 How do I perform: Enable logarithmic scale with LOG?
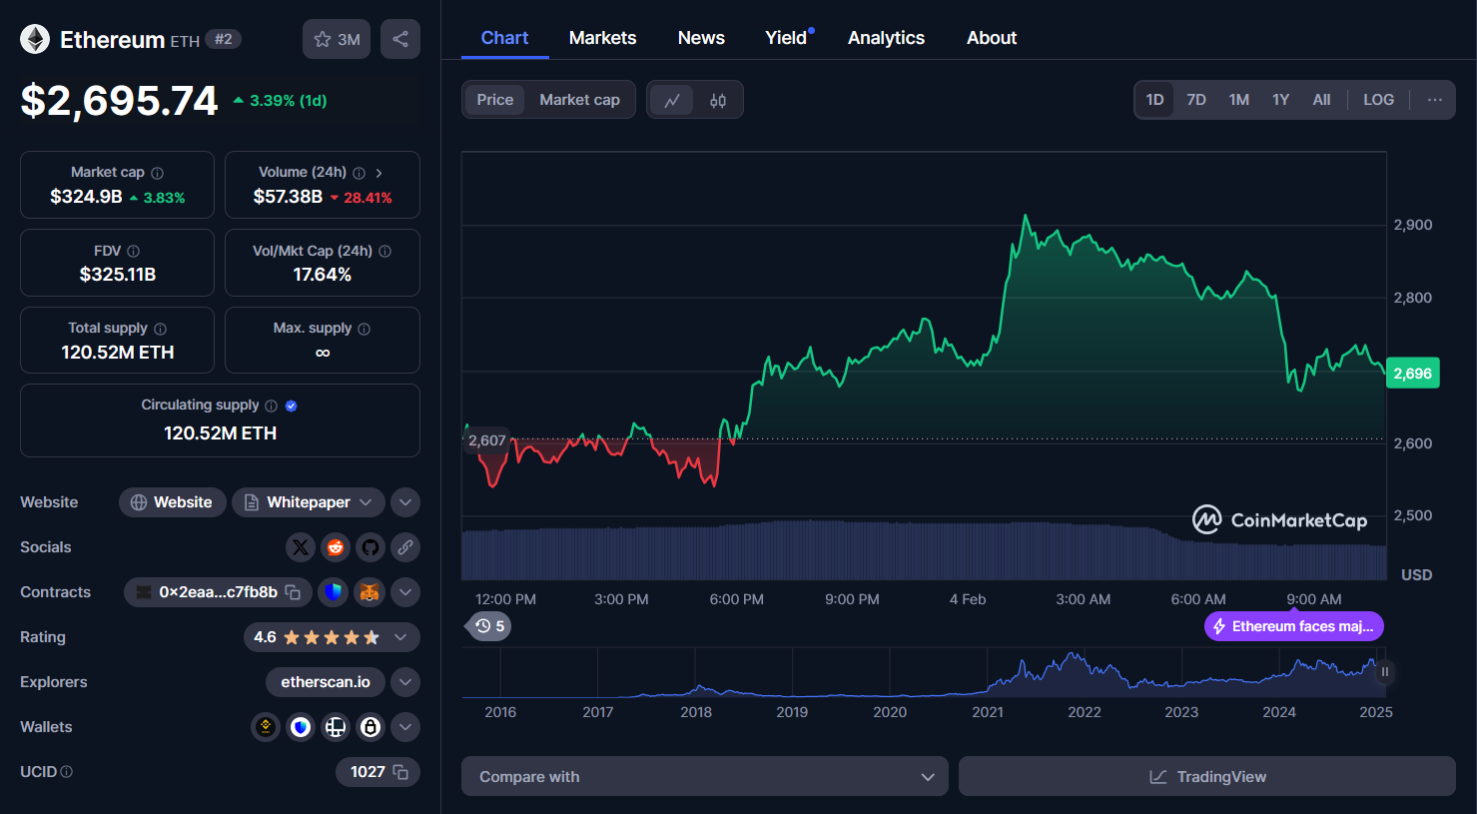pos(1378,99)
